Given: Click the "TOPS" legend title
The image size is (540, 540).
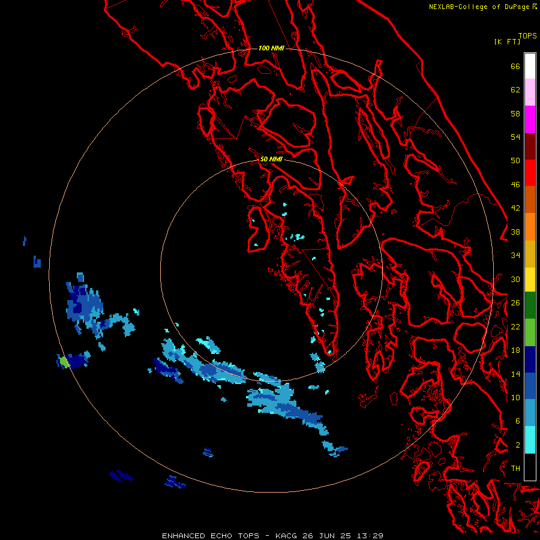Looking at the screenshot, I should click(527, 36).
